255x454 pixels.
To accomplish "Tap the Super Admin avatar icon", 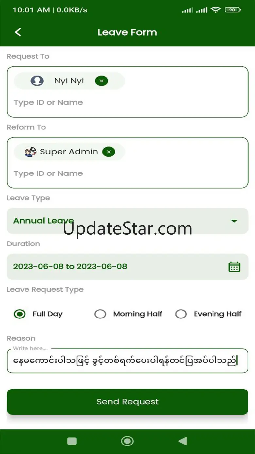I will click(x=30, y=152).
